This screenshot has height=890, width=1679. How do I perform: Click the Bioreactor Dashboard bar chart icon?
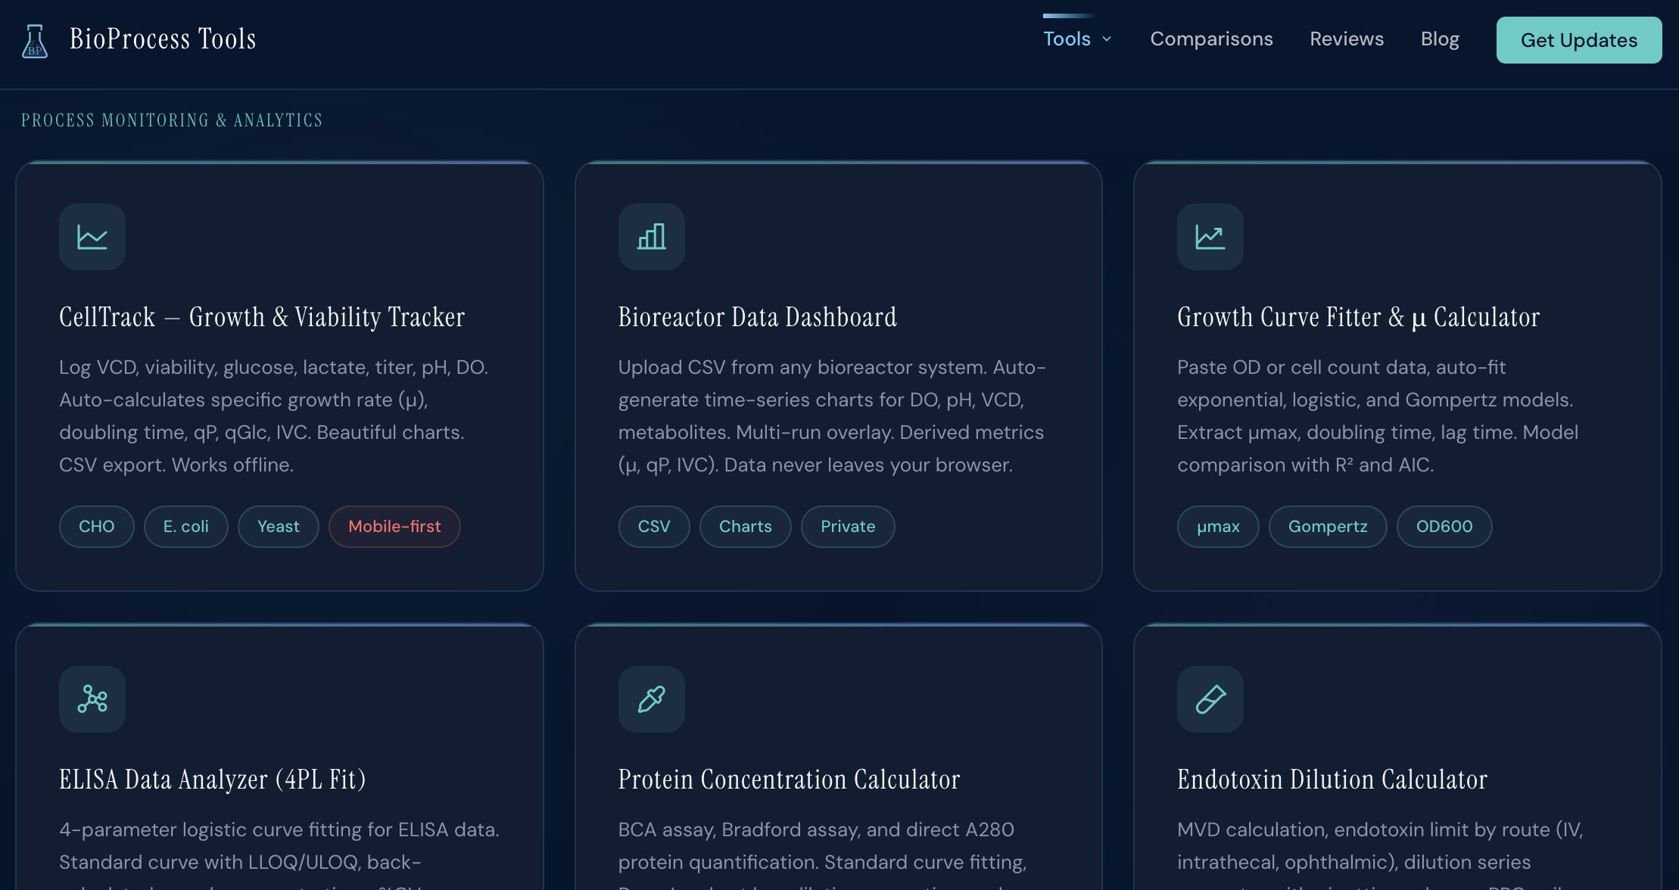point(652,237)
